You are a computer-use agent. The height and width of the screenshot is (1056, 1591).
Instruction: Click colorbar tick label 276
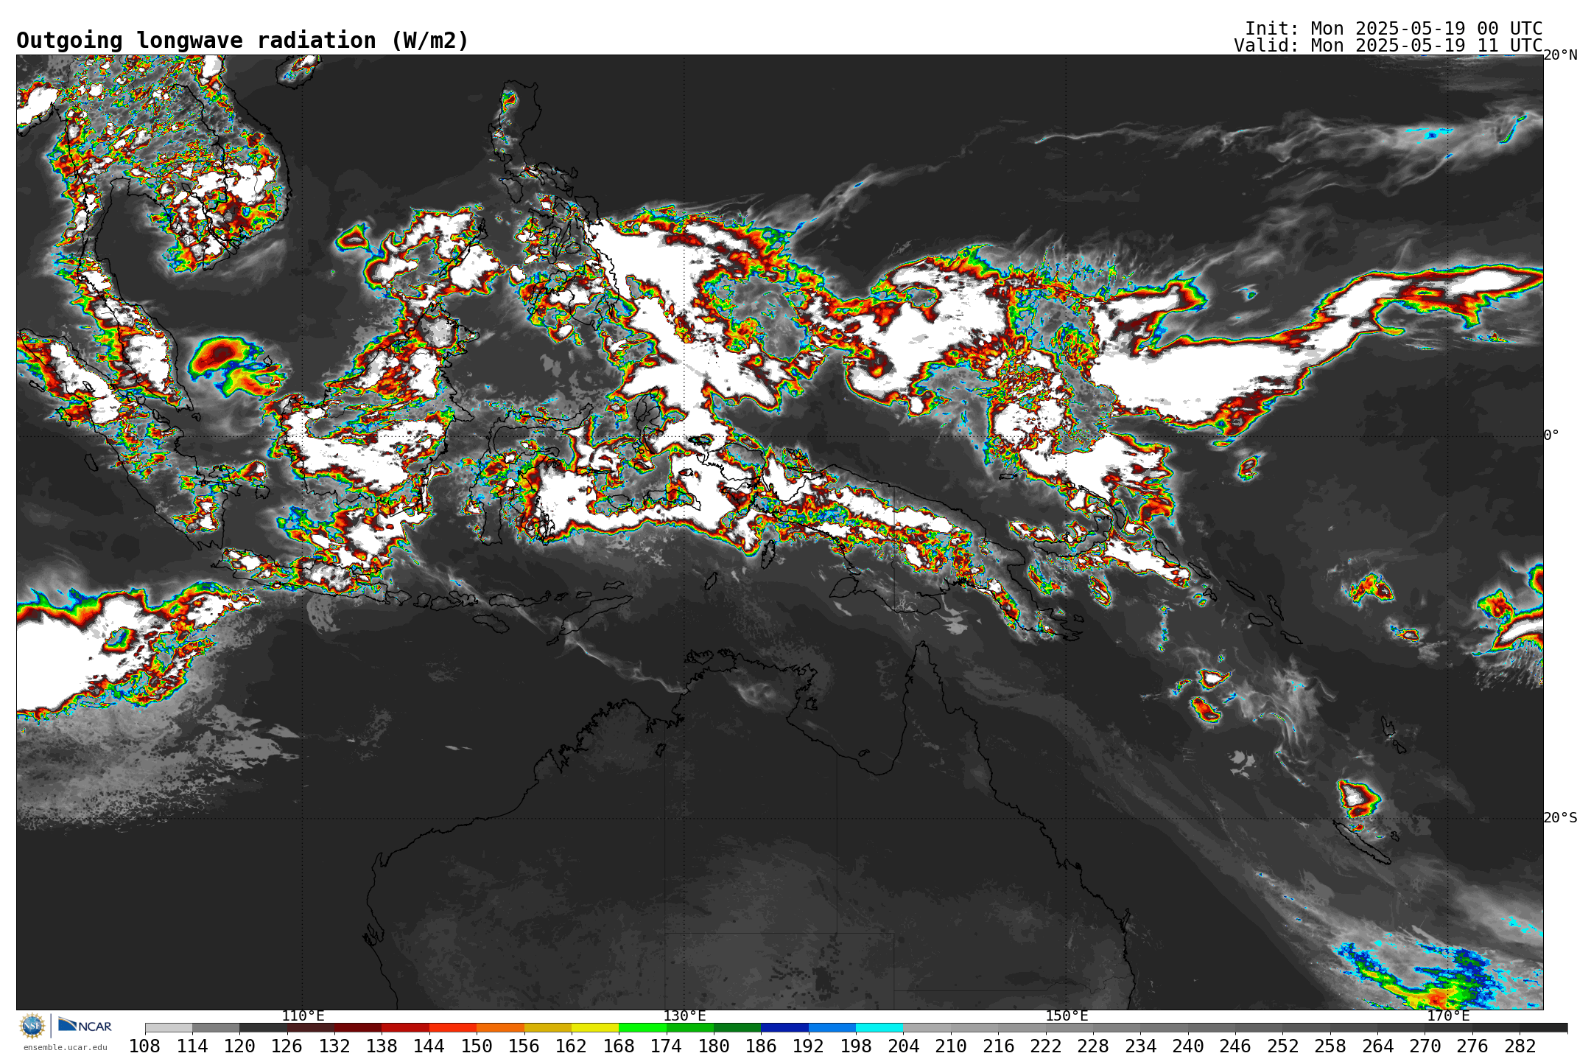click(x=1472, y=1046)
